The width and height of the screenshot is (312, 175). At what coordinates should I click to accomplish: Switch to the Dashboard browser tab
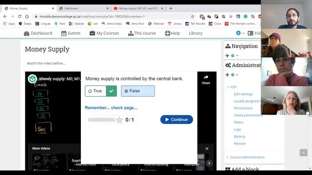point(83,9)
